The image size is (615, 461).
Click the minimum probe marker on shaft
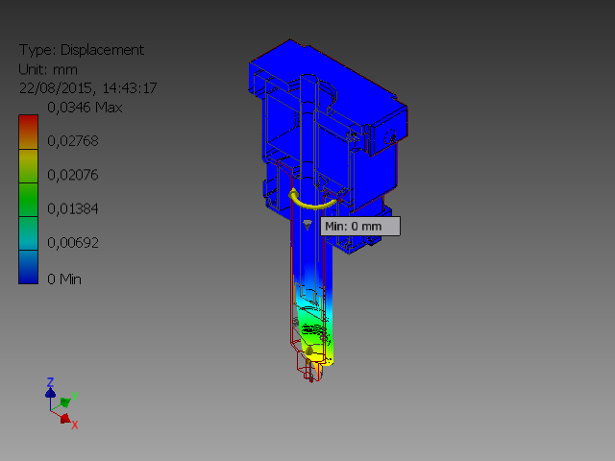coord(307,225)
